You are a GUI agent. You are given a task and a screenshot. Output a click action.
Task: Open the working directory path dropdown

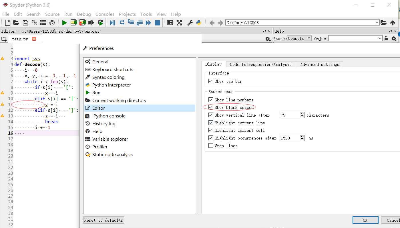(x=377, y=23)
